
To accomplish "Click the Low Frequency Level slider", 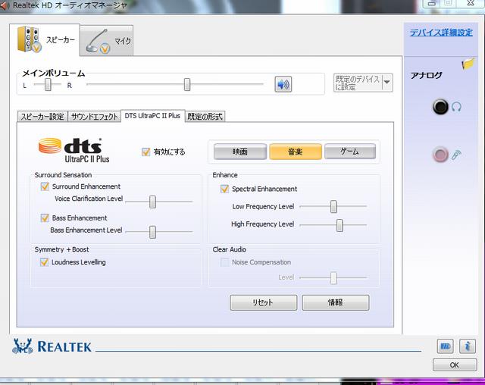I will (x=333, y=207).
